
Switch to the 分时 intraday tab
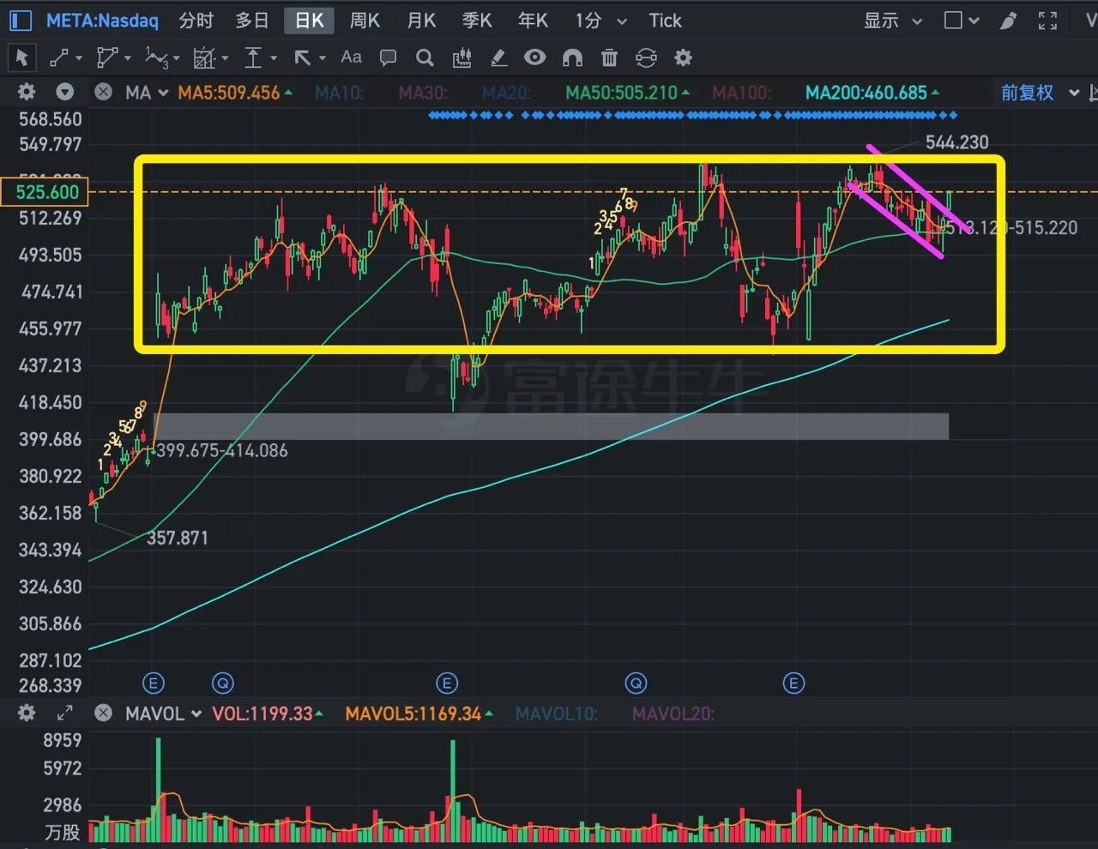(196, 20)
